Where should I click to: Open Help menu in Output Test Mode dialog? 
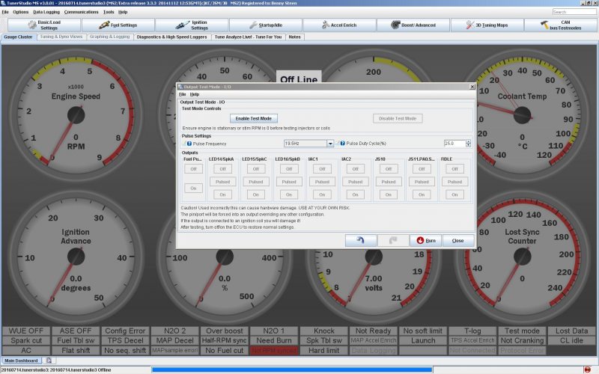click(195, 94)
